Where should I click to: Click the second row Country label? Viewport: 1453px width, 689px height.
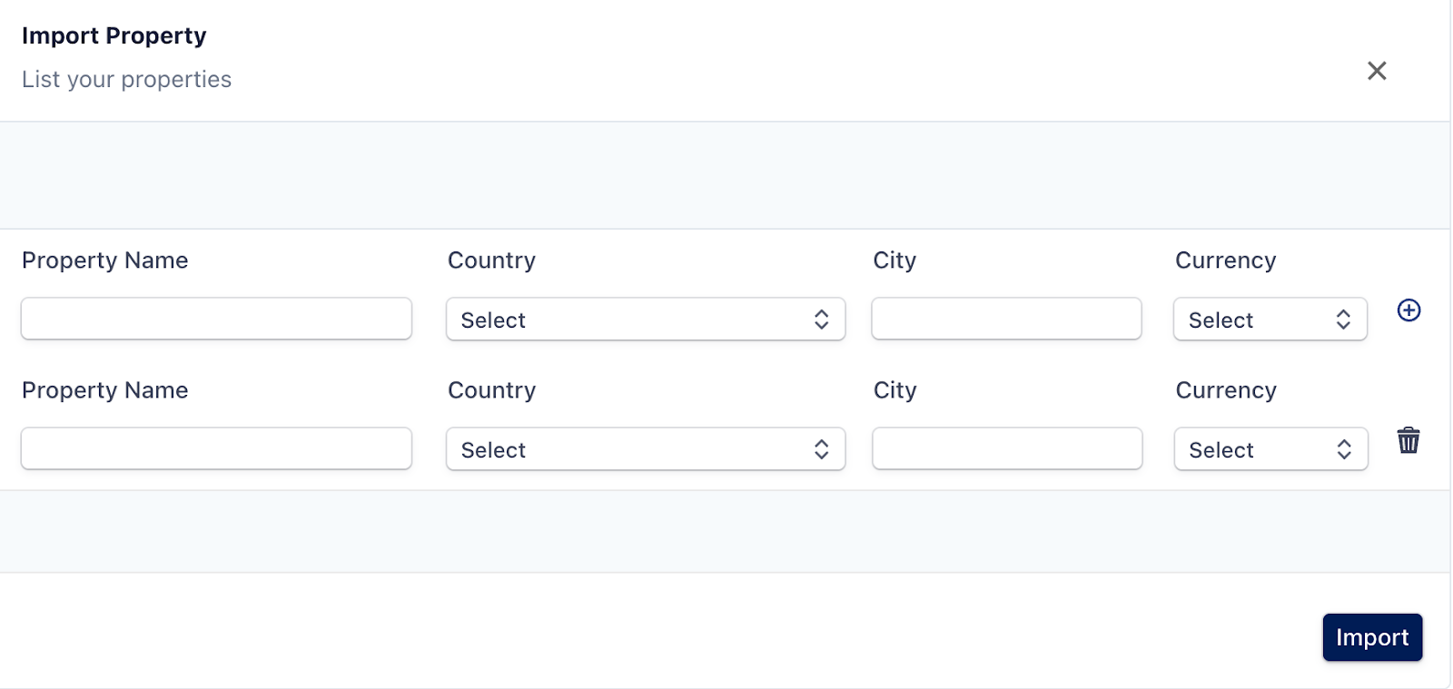[x=491, y=390]
